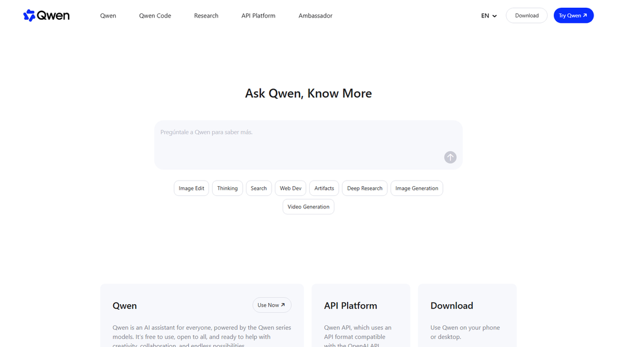Open the API Platform menu item

click(x=258, y=16)
